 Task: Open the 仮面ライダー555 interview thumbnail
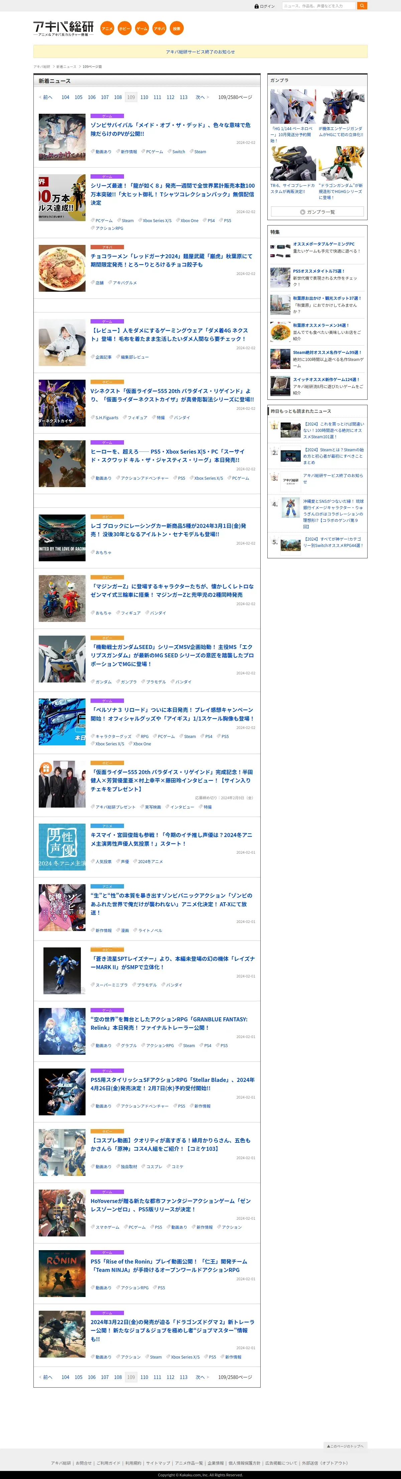click(x=62, y=784)
